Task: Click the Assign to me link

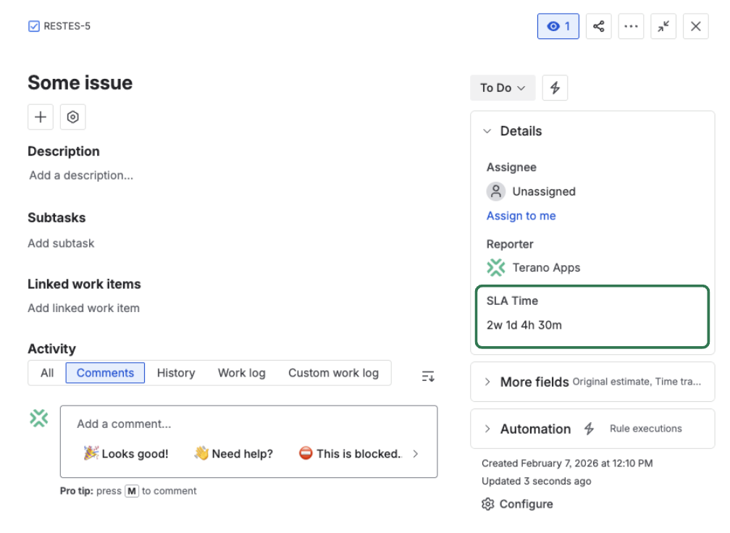Action: pos(521,215)
